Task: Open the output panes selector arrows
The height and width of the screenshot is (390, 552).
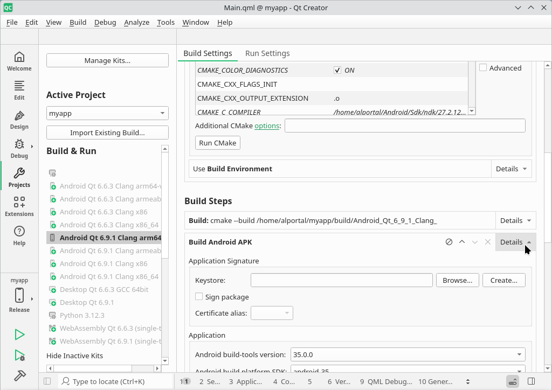Action: click(x=468, y=381)
